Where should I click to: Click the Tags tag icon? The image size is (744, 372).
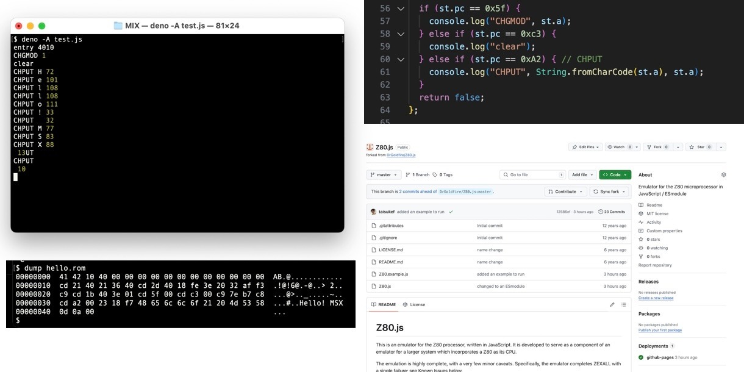(435, 174)
